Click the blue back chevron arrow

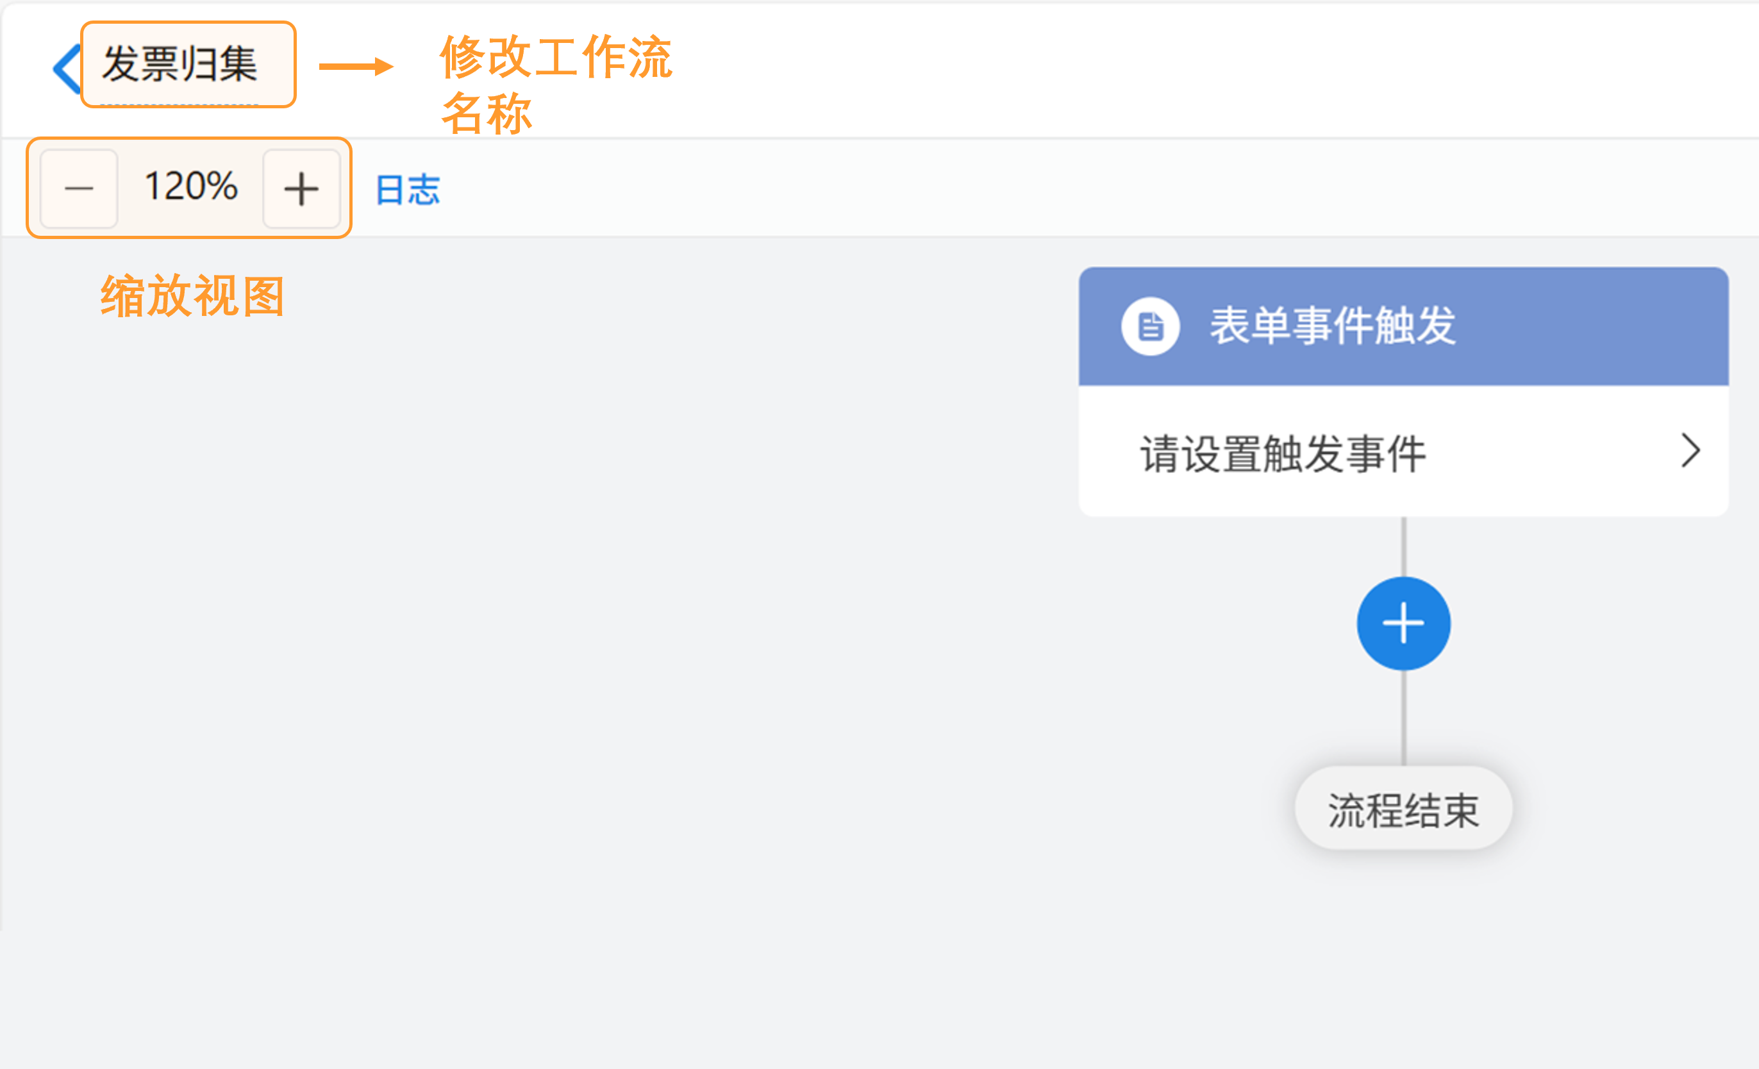[x=67, y=69]
